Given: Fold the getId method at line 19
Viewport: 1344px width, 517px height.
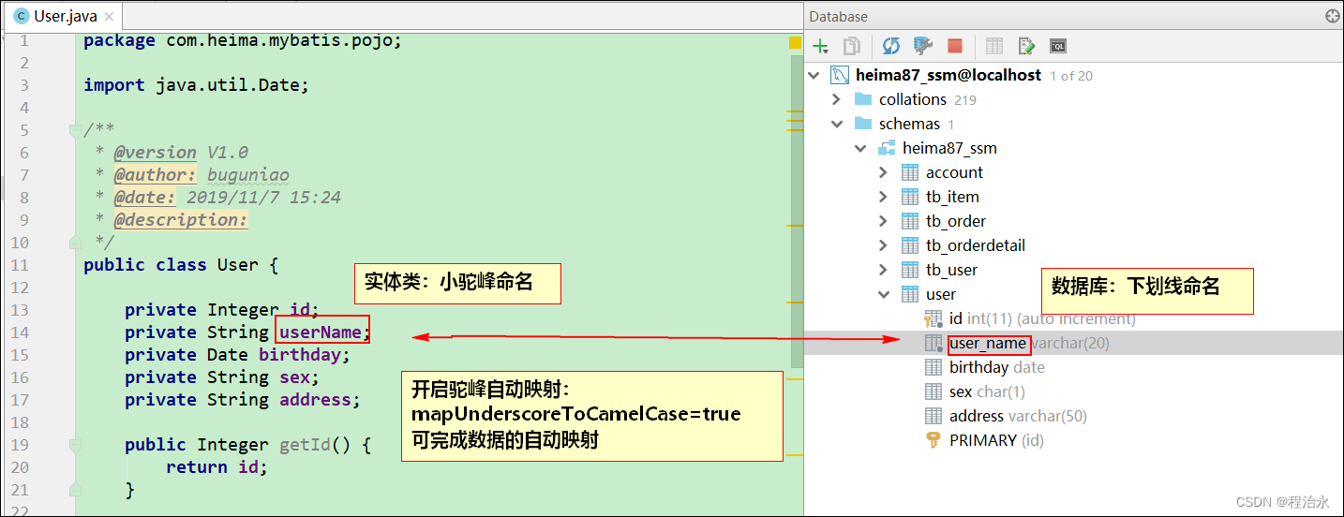Looking at the screenshot, I should pos(75,445).
